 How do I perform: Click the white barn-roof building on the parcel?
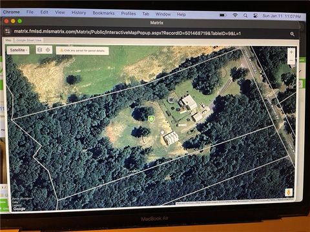point(171,138)
